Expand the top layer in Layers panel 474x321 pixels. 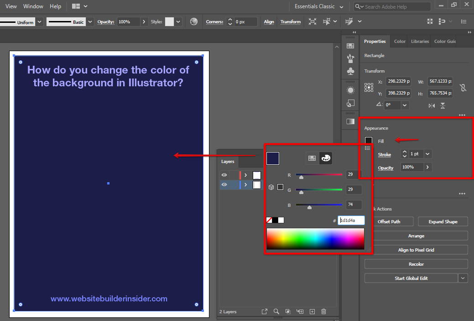point(245,175)
